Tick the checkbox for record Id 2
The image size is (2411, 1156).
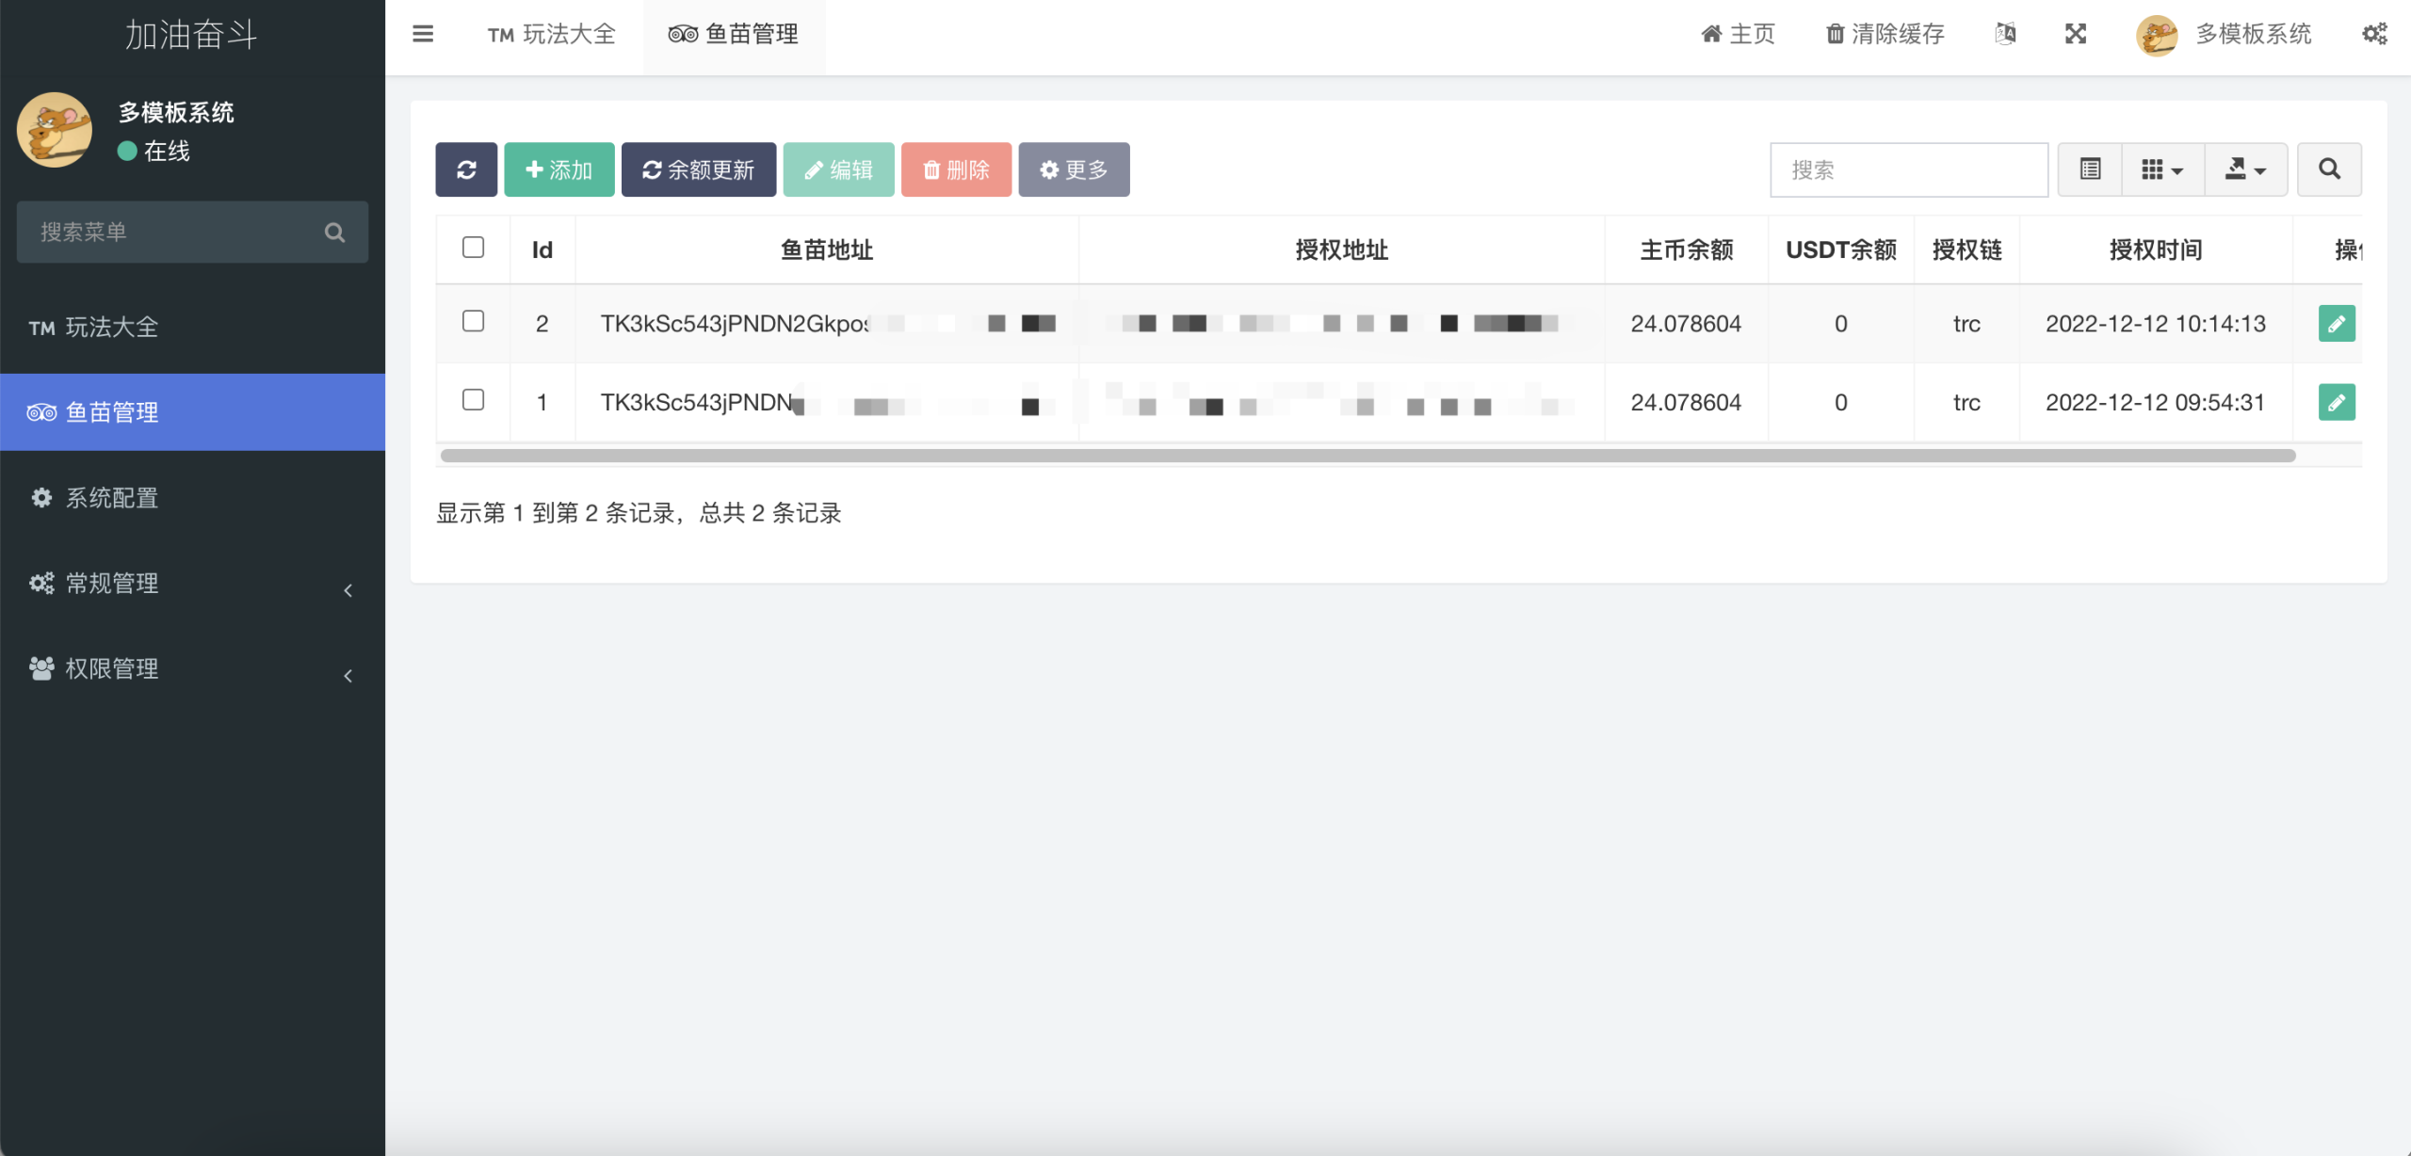pos(474,322)
